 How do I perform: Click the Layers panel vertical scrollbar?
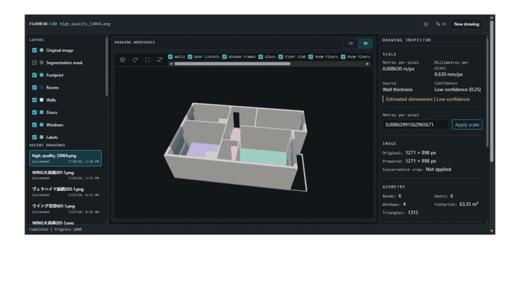coord(107,67)
